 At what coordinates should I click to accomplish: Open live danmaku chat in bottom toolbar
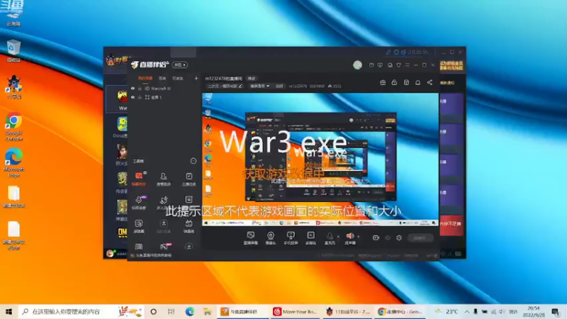coord(250,238)
